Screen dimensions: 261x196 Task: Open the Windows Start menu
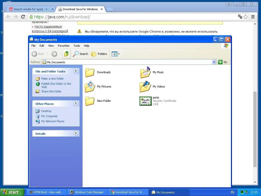click(x=12, y=192)
